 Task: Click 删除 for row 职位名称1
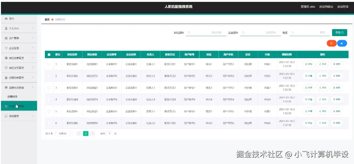(x=337, y=64)
